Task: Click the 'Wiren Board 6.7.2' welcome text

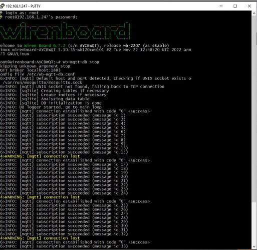Action: point(45,45)
